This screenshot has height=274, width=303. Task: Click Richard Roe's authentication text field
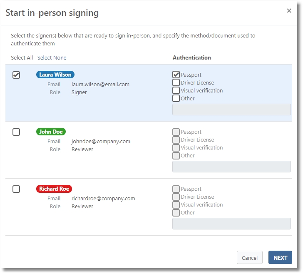tap(231, 224)
